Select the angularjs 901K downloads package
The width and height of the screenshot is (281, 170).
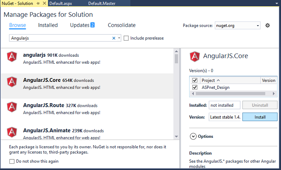click(x=87, y=61)
